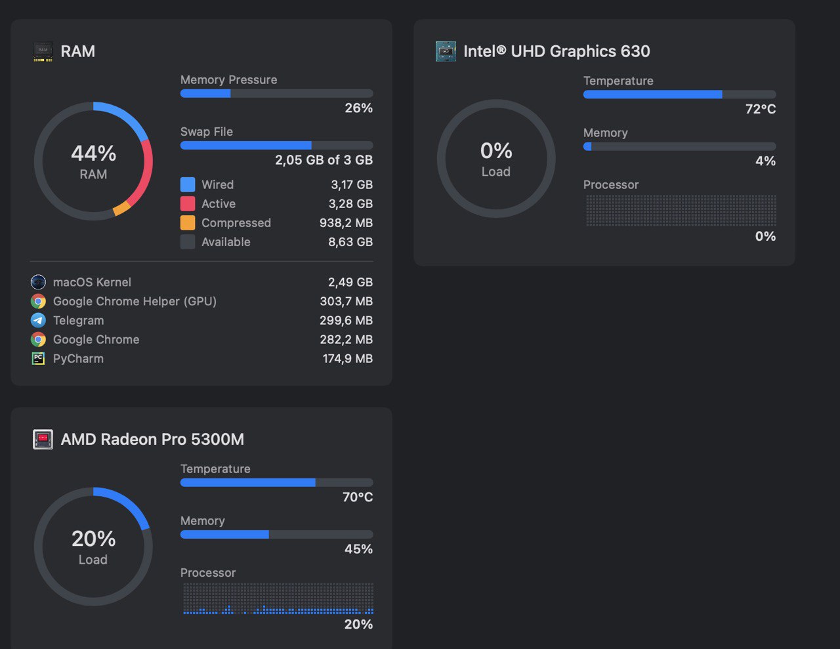The image size is (840, 649).
Task: Click the 2,49 GB kernel memory value
Action: coord(350,282)
